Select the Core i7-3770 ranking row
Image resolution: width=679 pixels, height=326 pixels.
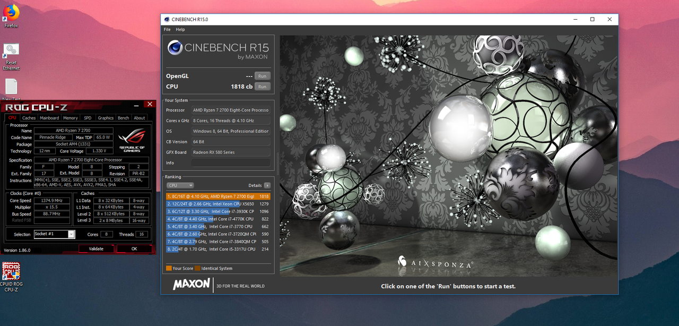(218, 226)
